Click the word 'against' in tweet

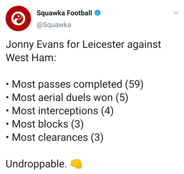click(144, 45)
